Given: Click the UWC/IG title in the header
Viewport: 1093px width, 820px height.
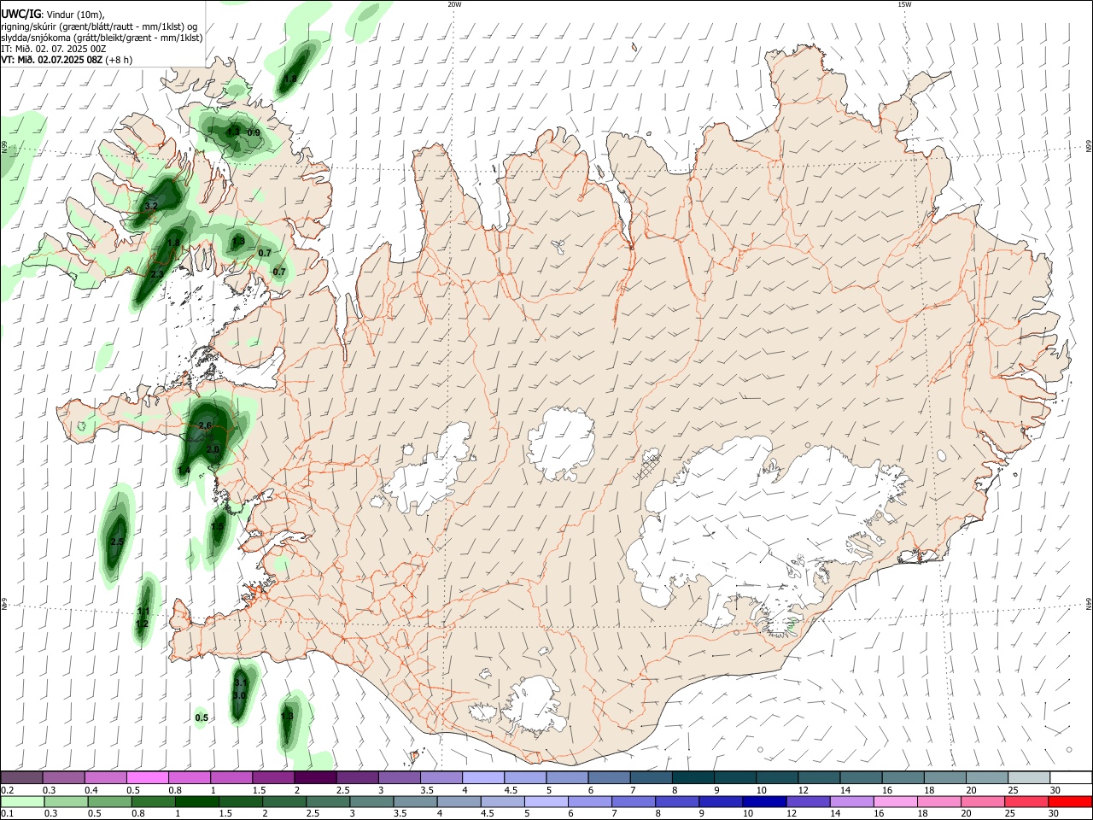Looking at the screenshot, I should (x=20, y=13).
